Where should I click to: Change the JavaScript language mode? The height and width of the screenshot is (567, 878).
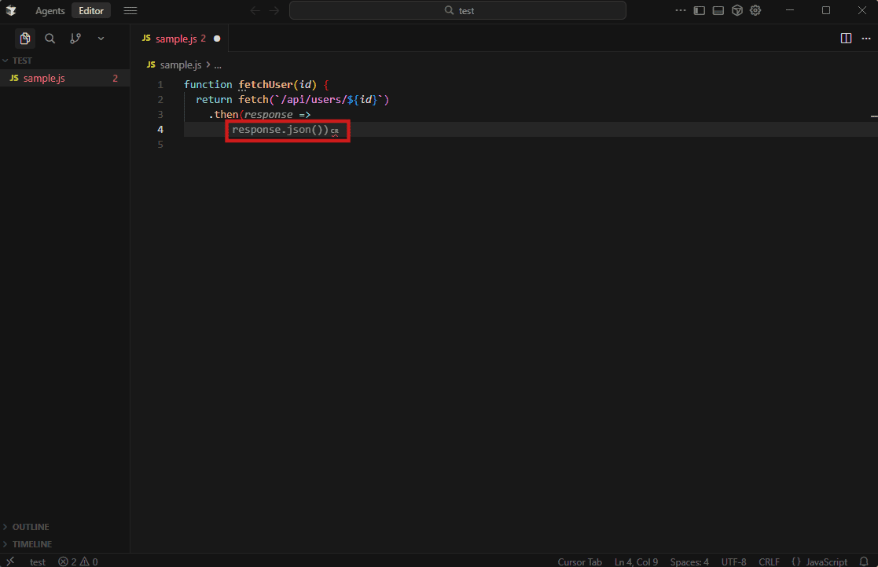tap(819, 561)
